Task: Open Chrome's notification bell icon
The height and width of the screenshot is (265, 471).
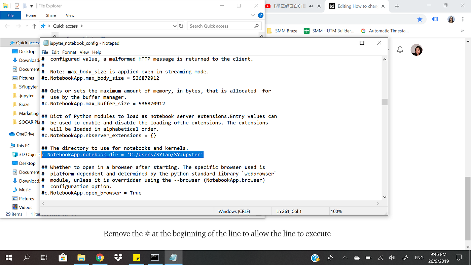Action: [400, 49]
